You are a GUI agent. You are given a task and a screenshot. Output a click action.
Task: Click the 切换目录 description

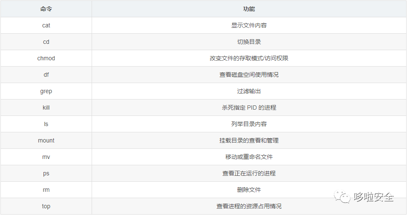(x=249, y=42)
